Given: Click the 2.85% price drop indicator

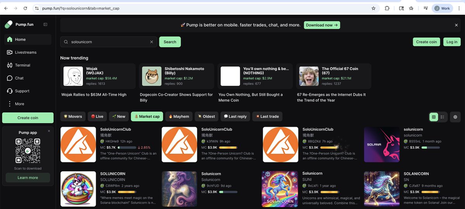Looking at the screenshot, I should click(144, 148).
